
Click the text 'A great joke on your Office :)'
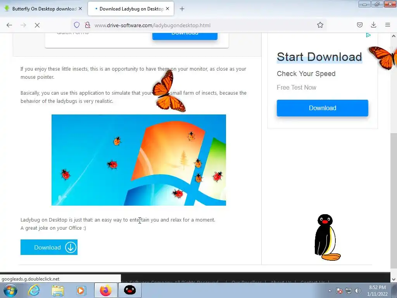point(53,228)
